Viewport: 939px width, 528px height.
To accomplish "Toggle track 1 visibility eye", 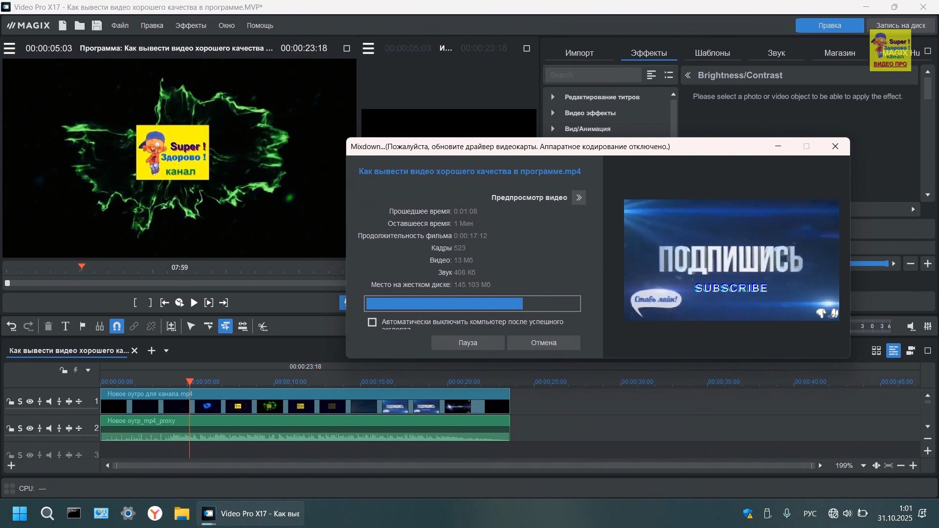I will point(30,401).
